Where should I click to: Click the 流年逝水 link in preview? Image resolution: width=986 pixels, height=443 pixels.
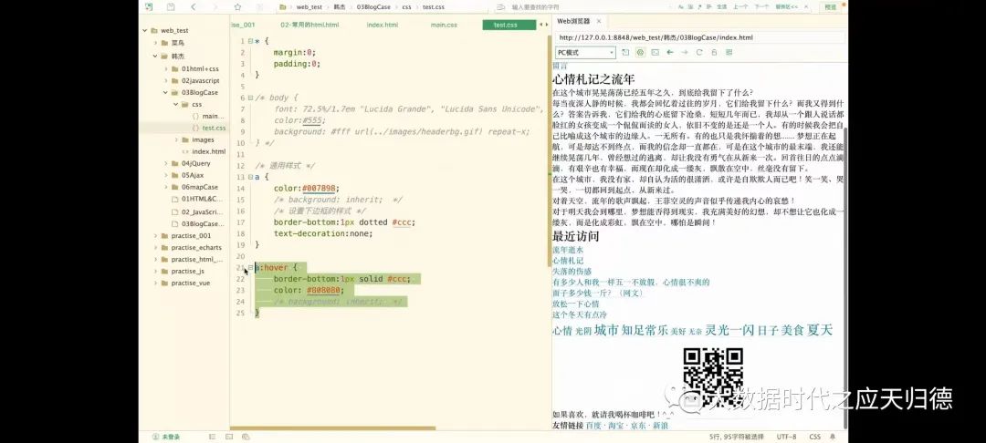[x=567, y=249]
